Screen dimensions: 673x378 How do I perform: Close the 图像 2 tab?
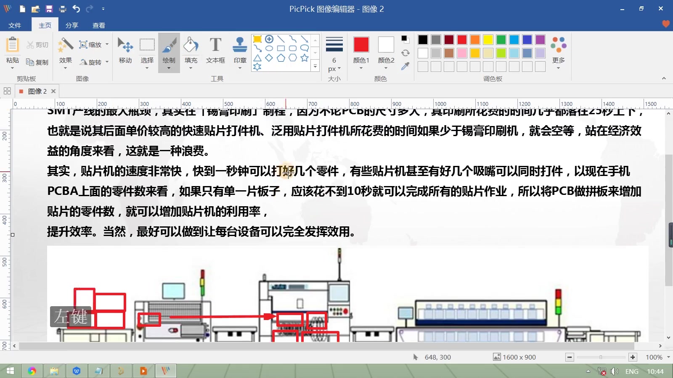click(x=53, y=91)
